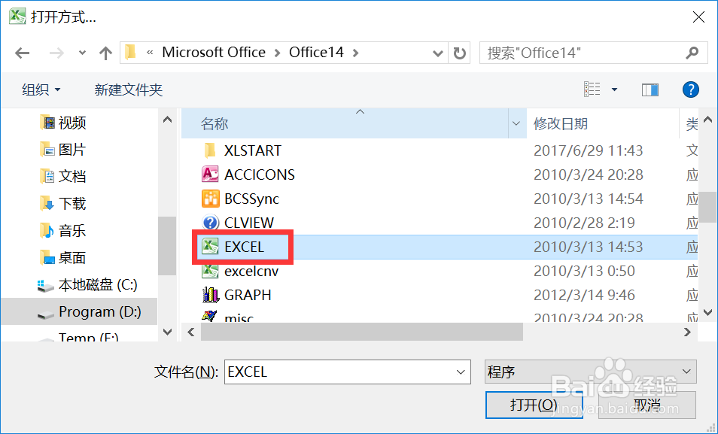
Task: Open the address bar history dropdown
Action: [438, 53]
